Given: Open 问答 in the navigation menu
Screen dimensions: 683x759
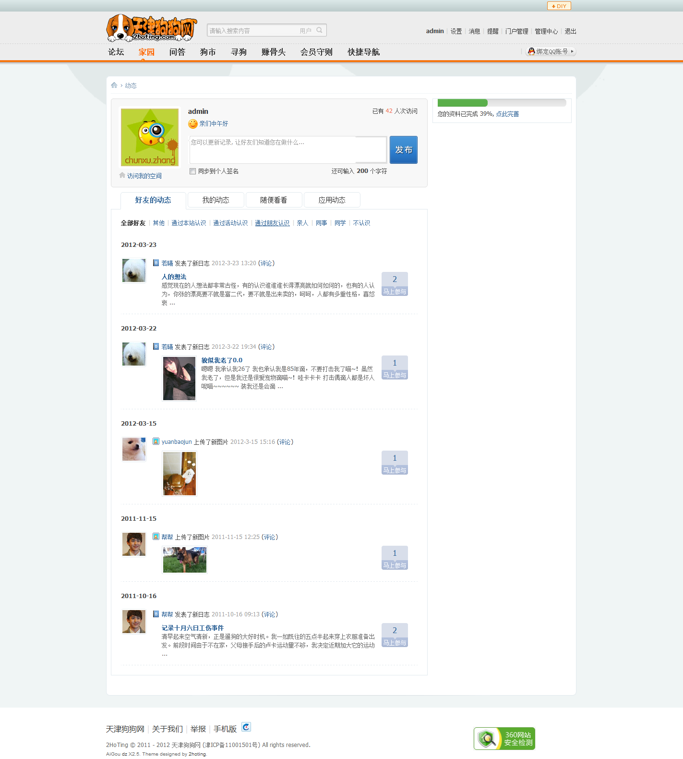Looking at the screenshot, I should click(x=177, y=52).
